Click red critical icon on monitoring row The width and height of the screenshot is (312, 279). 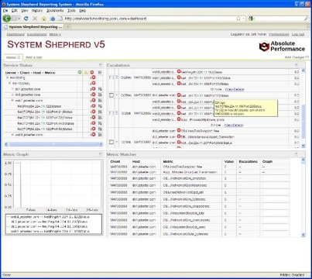(x=94, y=77)
